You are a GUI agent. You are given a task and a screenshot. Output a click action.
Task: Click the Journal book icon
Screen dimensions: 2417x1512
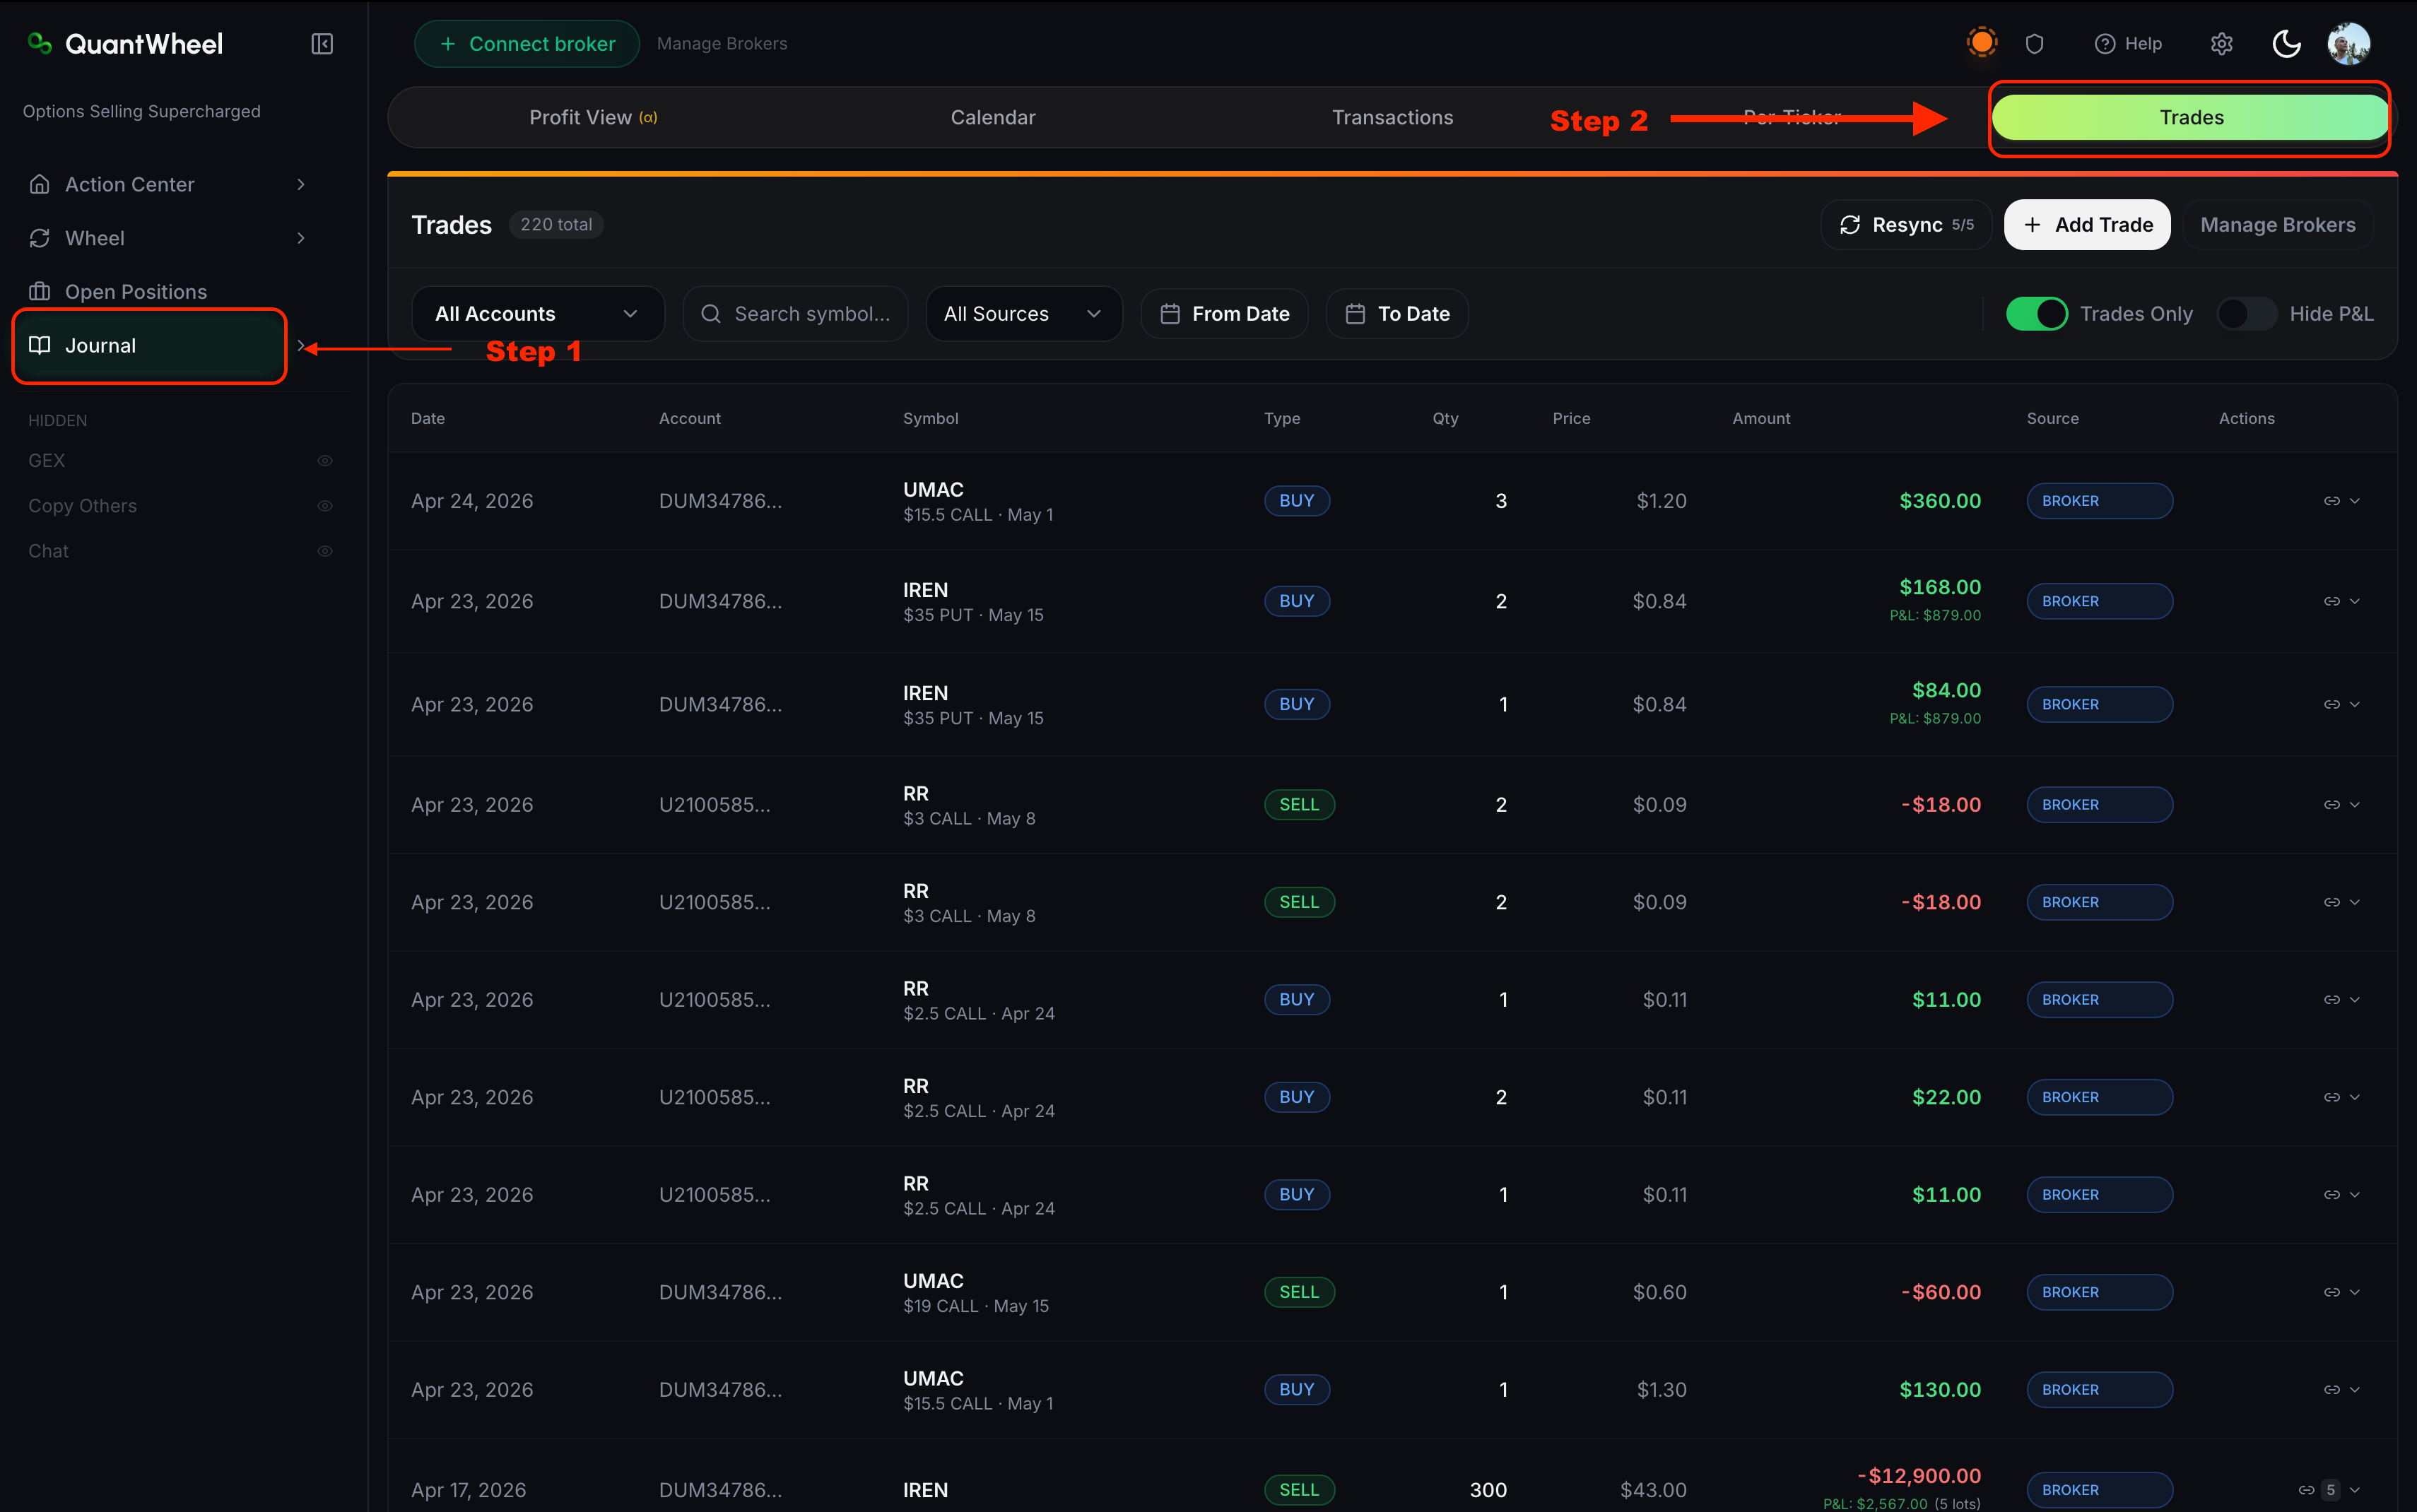[40, 345]
